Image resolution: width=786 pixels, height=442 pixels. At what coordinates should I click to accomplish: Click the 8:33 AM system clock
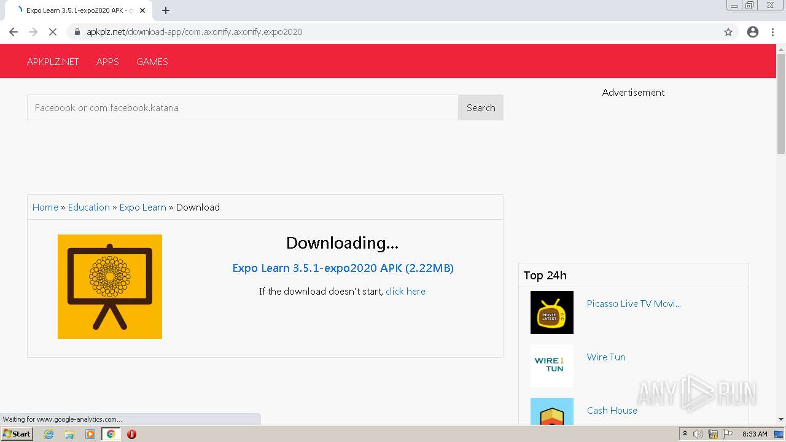tap(755, 434)
